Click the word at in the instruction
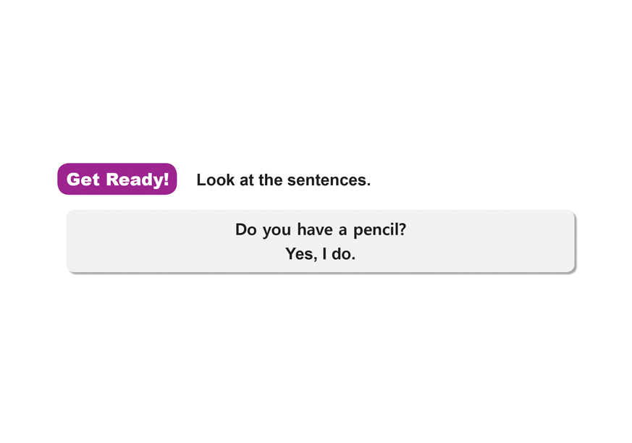 [x=246, y=180]
